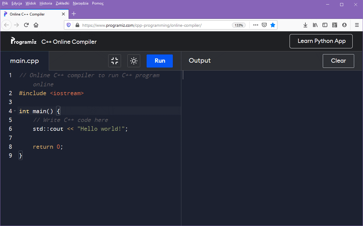Open the downloads arrow icon
Viewport: 363px width, 226px height.
pos(305,25)
